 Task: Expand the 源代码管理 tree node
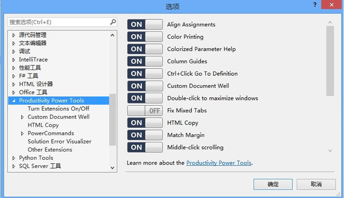[x=14, y=35]
